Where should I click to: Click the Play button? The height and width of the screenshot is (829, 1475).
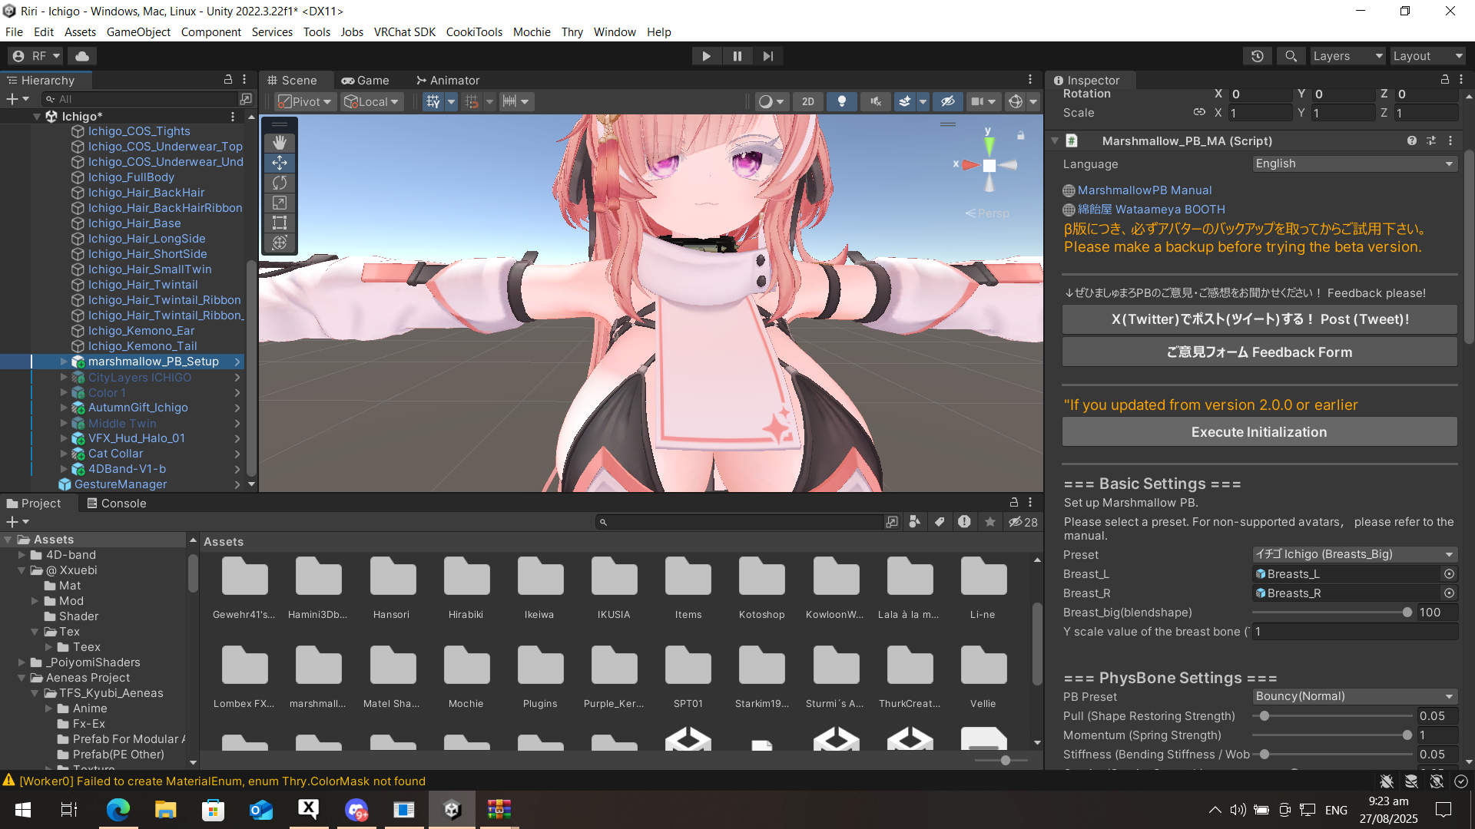[x=706, y=56]
